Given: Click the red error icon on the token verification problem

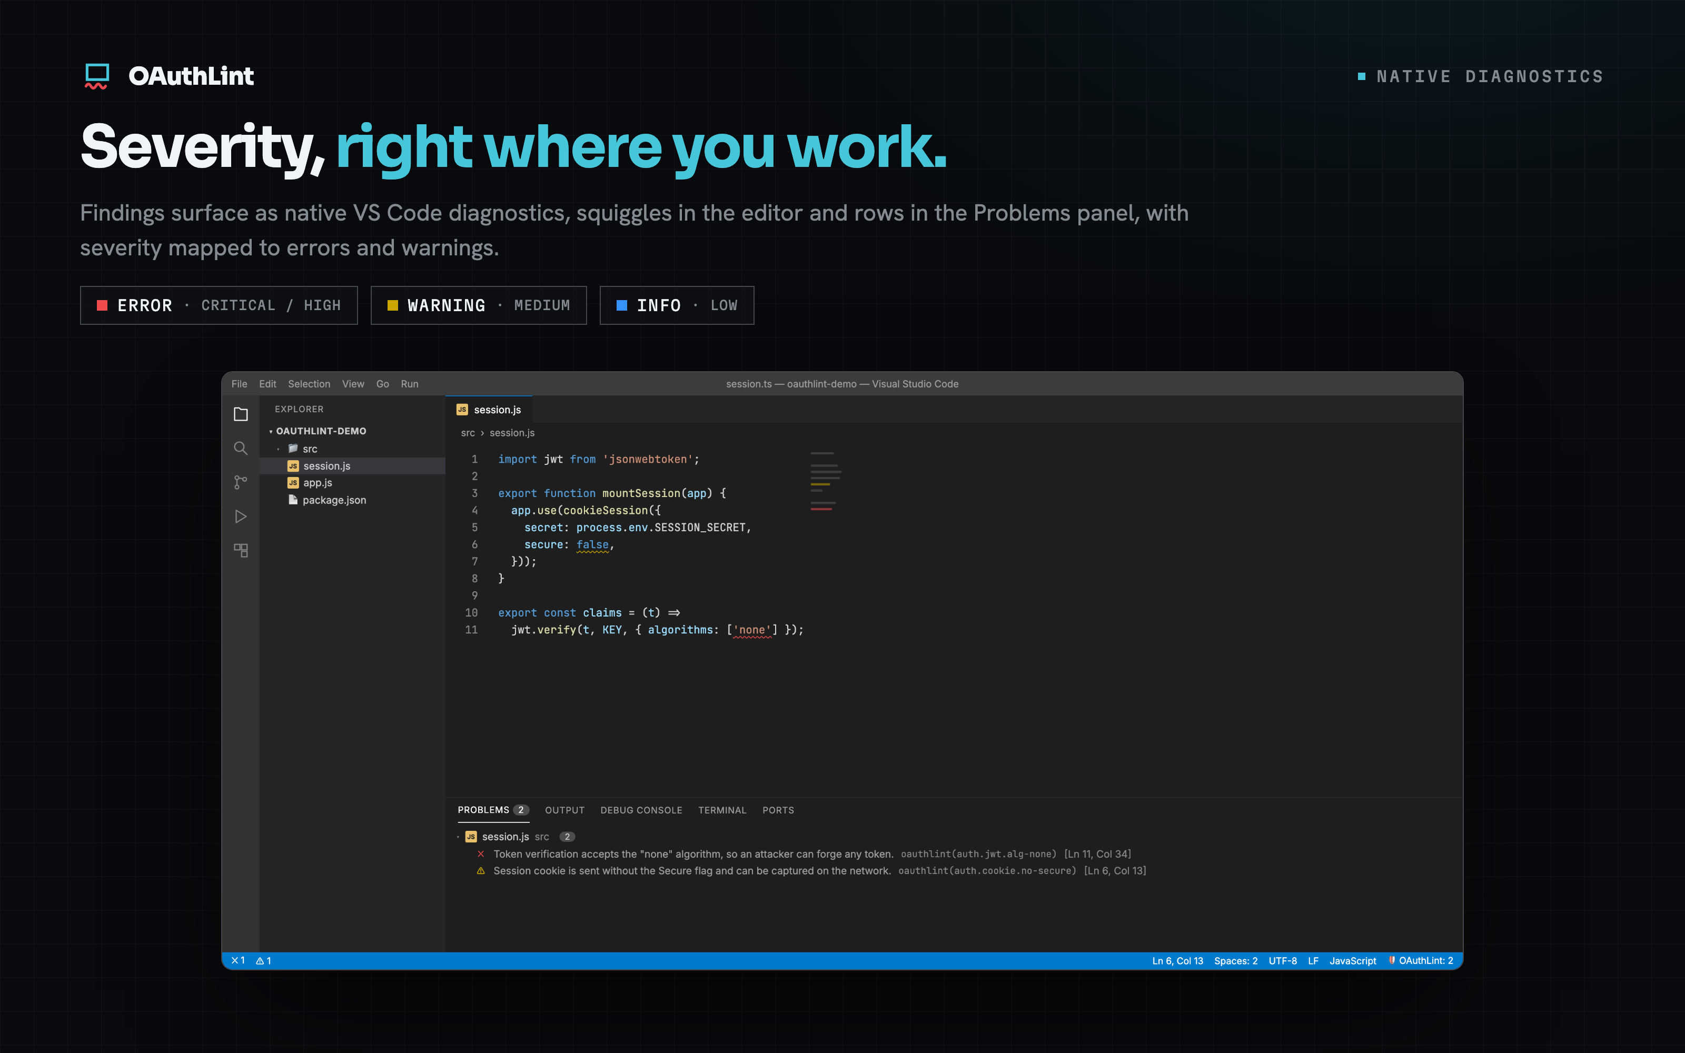Looking at the screenshot, I should click(480, 854).
